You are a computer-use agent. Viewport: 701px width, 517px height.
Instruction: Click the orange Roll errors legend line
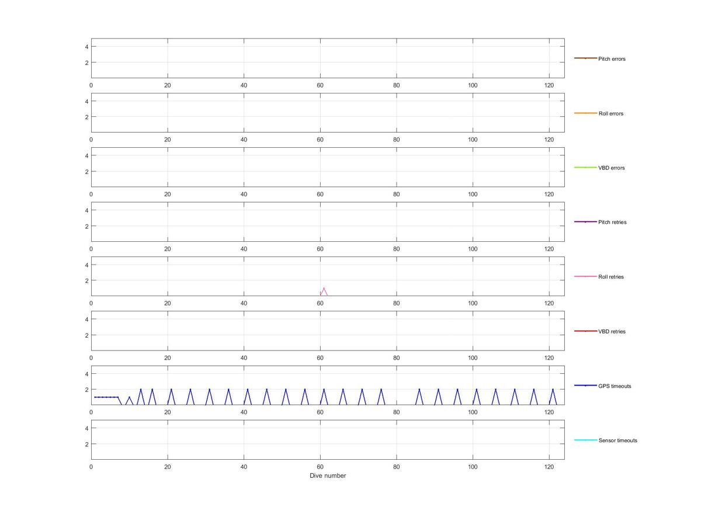coord(585,113)
